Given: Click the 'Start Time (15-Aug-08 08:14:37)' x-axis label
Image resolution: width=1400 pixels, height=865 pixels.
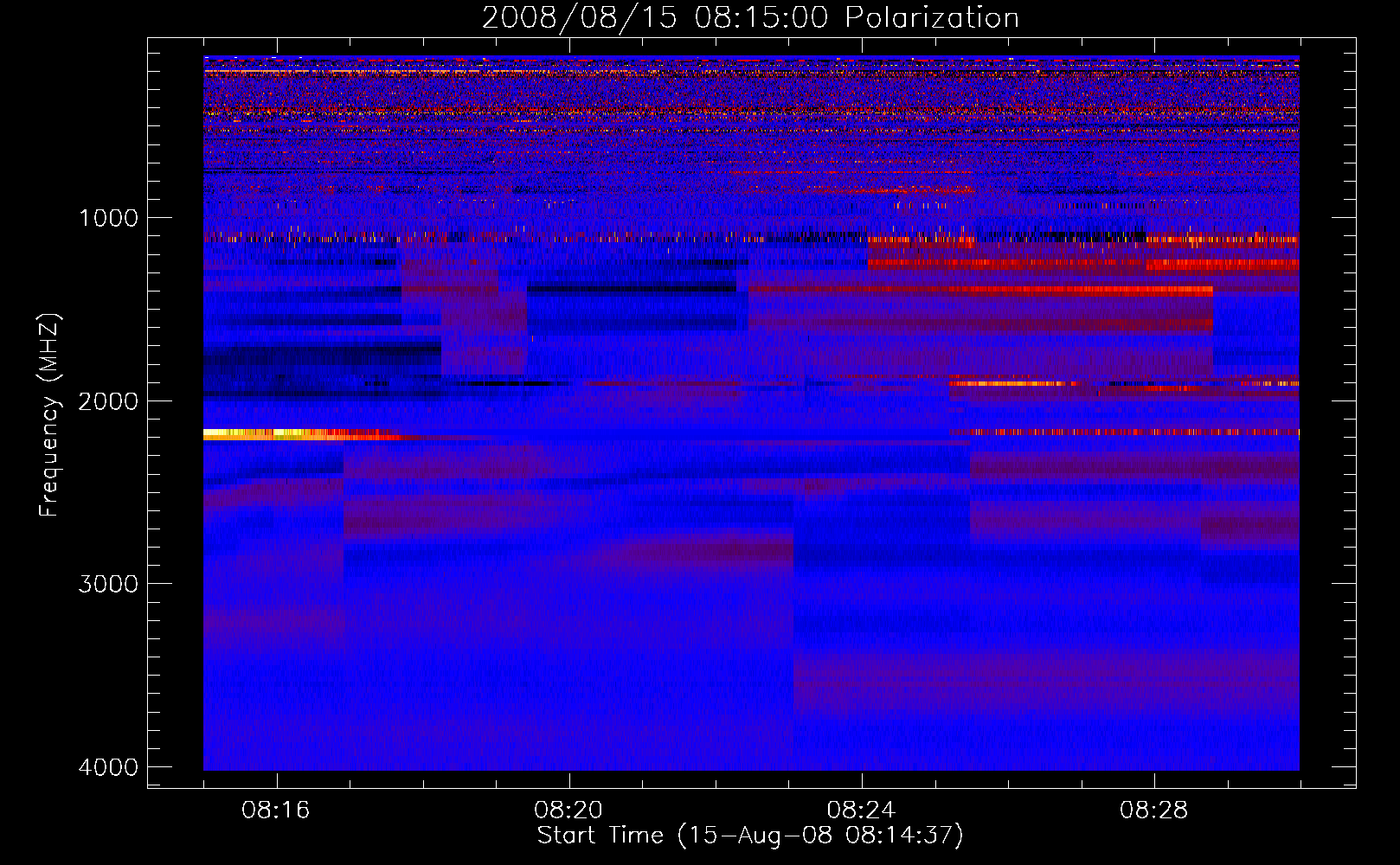Looking at the screenshot, I should click(x=750, y=836).
